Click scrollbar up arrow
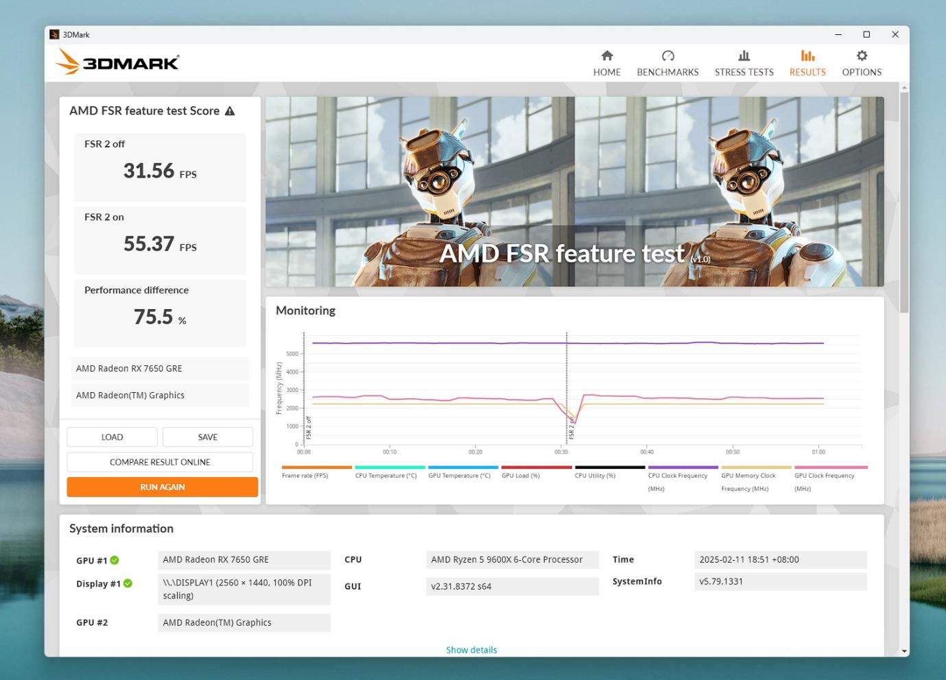The height and width of the screenshot is (680, 946). [904, 88]
